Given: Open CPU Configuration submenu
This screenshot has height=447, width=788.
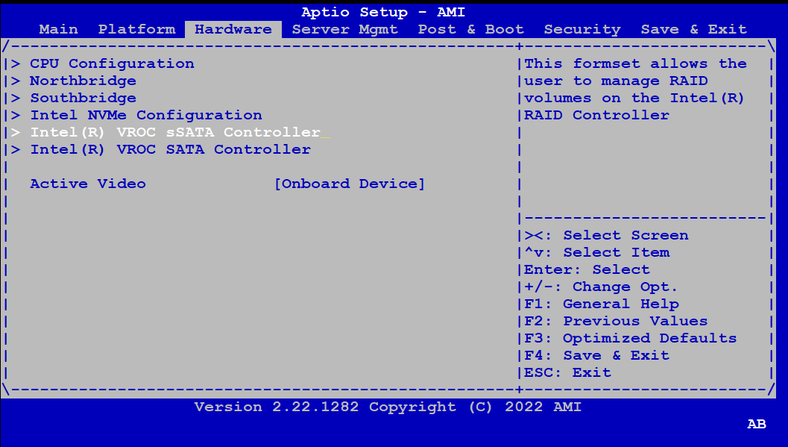Looking at the screenshot, I should [112, 63].
